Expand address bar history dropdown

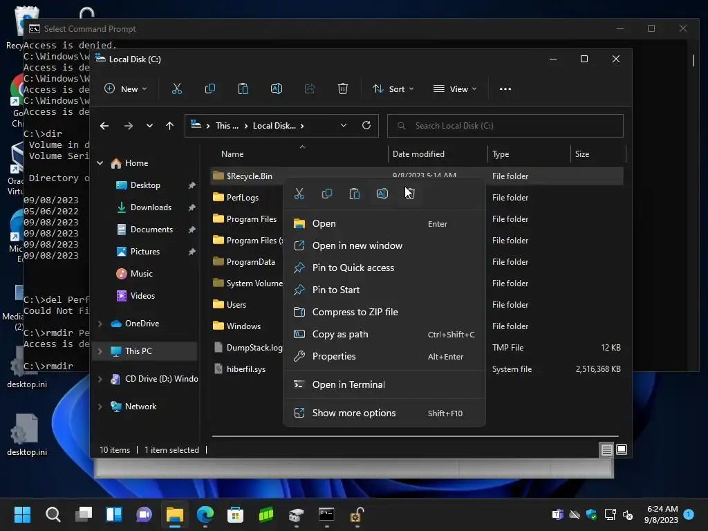point(344,126)
